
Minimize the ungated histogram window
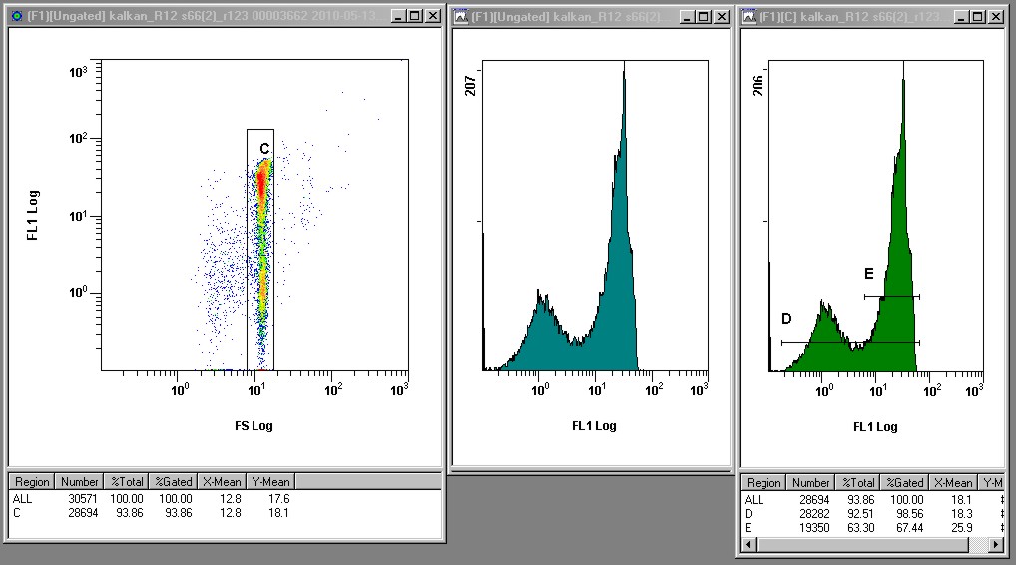(684, 16)
